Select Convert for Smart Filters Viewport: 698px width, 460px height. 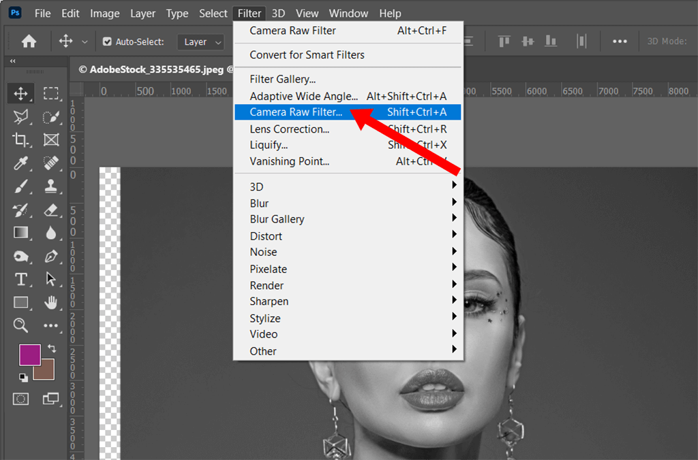[348, 54]
